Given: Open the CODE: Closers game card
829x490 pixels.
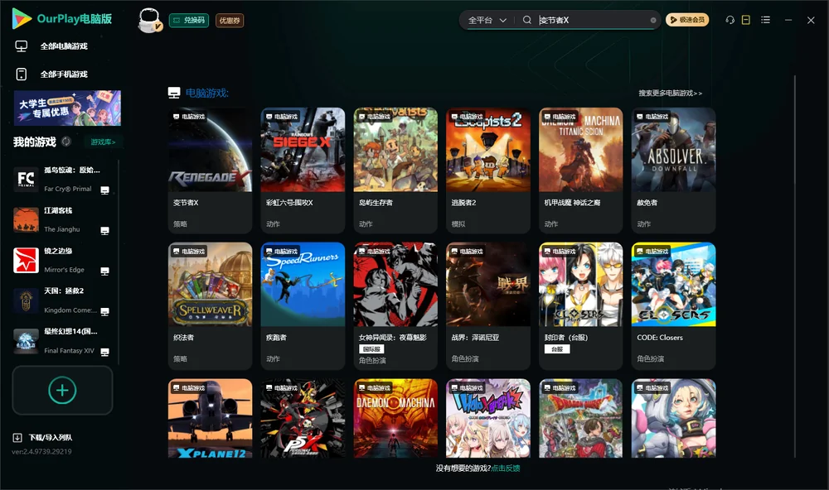Looking at the screenshot, I should (673, 305).
